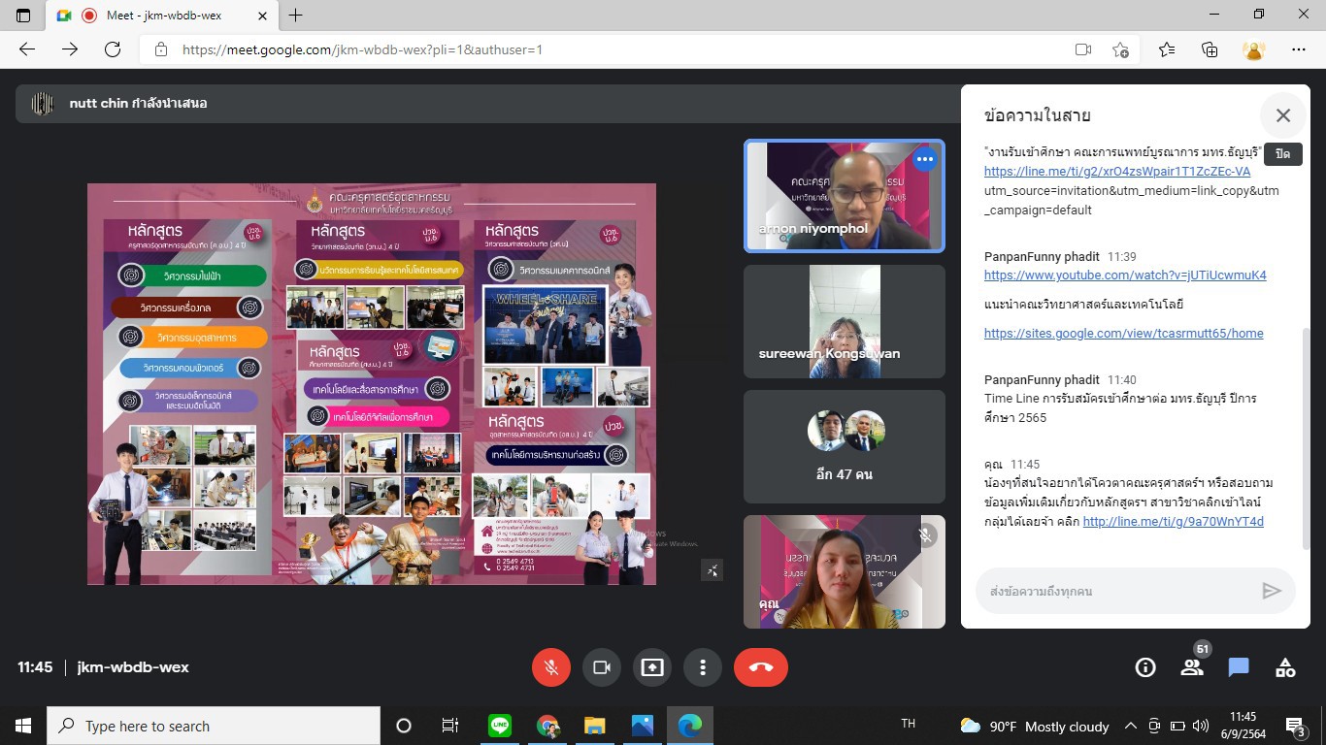Hang up with the red leave call button
The width and height of the screenshot is (1326, 745).
pyautogui.click(x=760, y=667)
